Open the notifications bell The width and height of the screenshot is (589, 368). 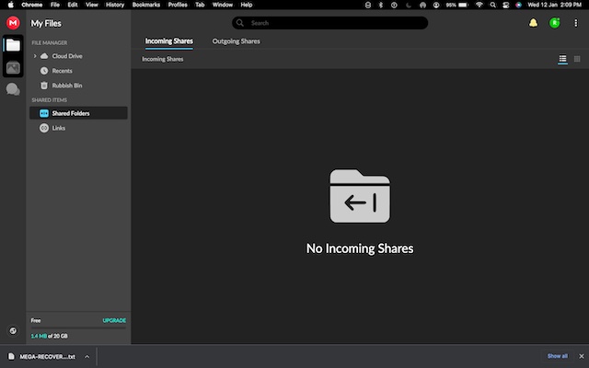(x=533, y=23)
